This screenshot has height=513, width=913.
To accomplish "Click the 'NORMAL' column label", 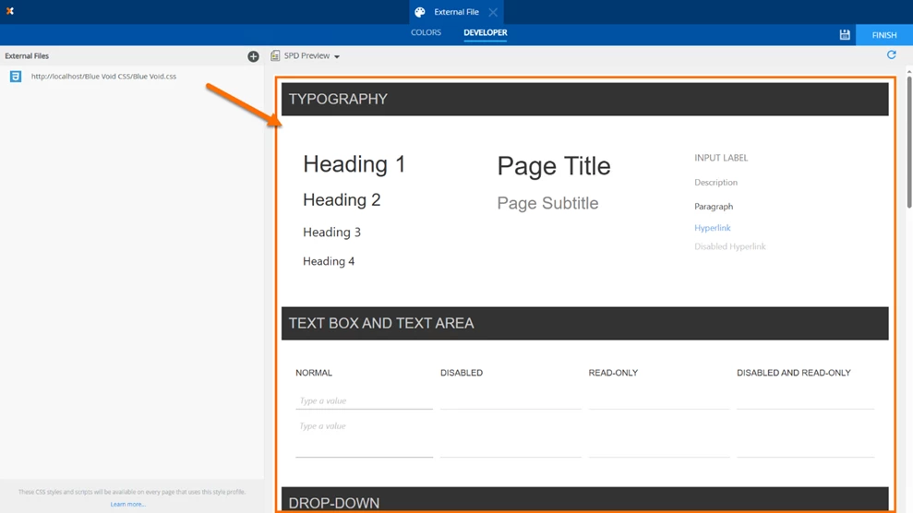I will coord(314,373).
